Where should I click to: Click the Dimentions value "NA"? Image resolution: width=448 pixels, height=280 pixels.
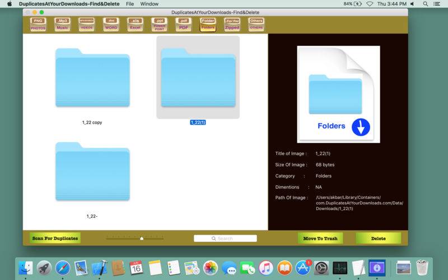(x=319, y=187)
